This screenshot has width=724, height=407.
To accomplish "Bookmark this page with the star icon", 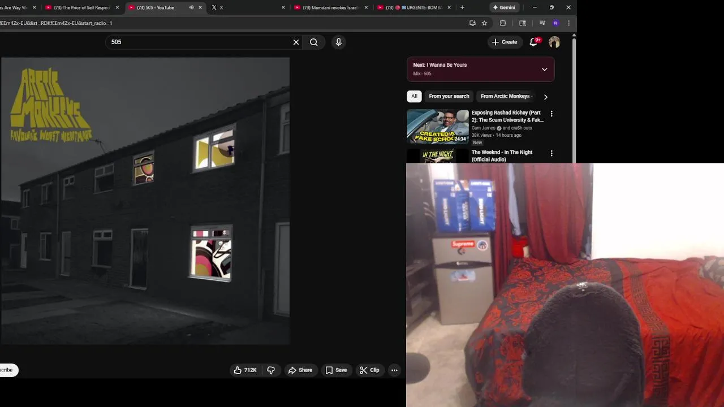I will [x=484, y=23].
